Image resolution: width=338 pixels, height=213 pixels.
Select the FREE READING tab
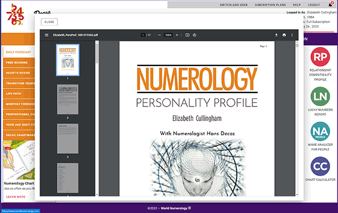(19, 63)
